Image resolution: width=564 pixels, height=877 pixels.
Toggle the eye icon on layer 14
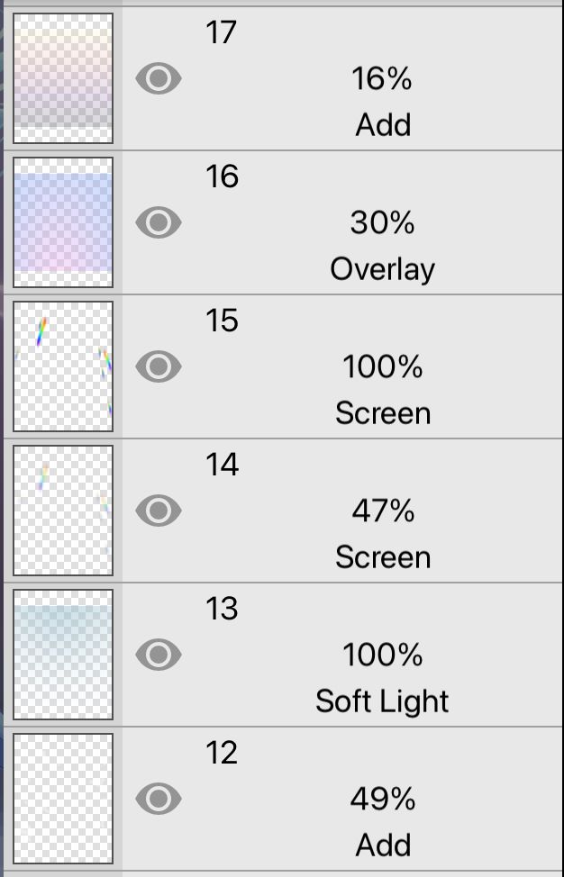click(159, 511)
